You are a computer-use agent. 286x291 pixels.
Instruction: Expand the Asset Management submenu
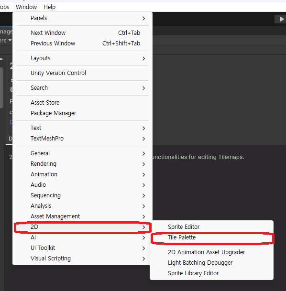point(82,216)
